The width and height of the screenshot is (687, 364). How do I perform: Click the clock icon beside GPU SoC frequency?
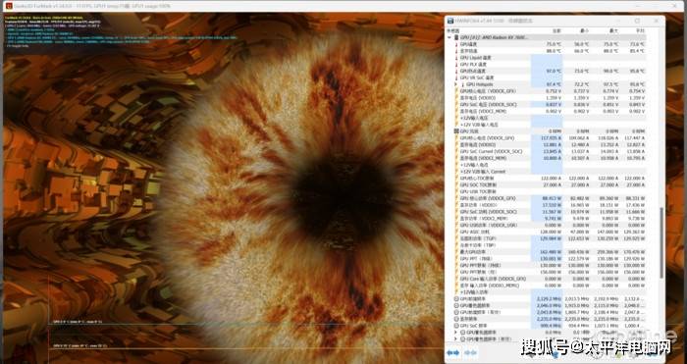[456, 326]
